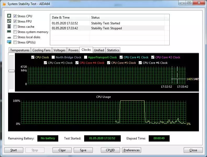Image resolution: width=207 pixels, height=157 pixels.
Task: Enable the Stress local disks checkbox
Action: (x=15, y=37)
